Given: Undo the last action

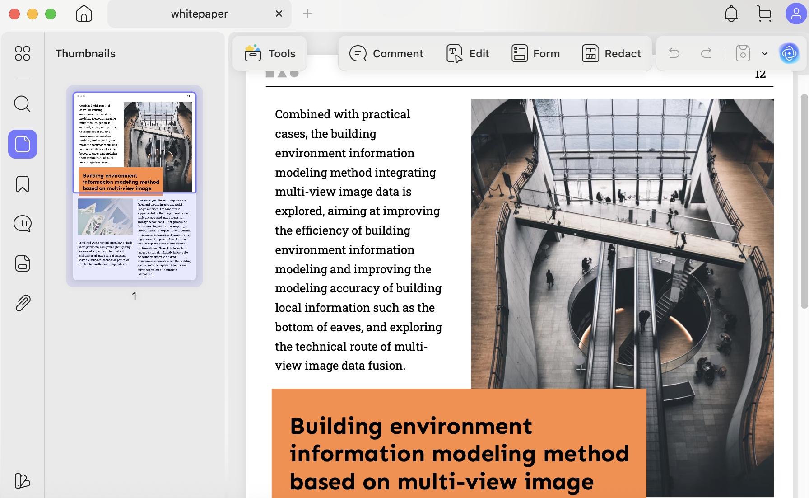Looking at the screenshot, I should [x=674, y=53].
